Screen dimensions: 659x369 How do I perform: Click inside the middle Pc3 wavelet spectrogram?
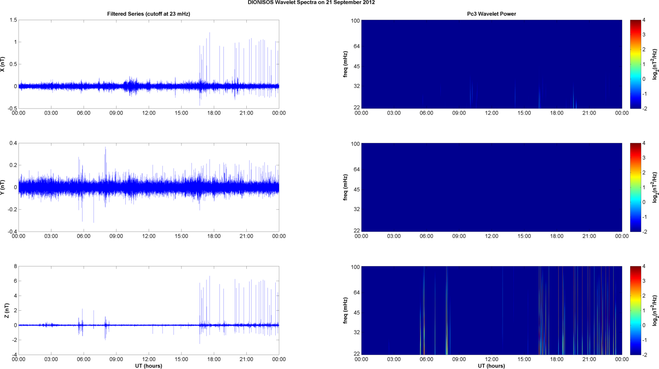point(491,187)
